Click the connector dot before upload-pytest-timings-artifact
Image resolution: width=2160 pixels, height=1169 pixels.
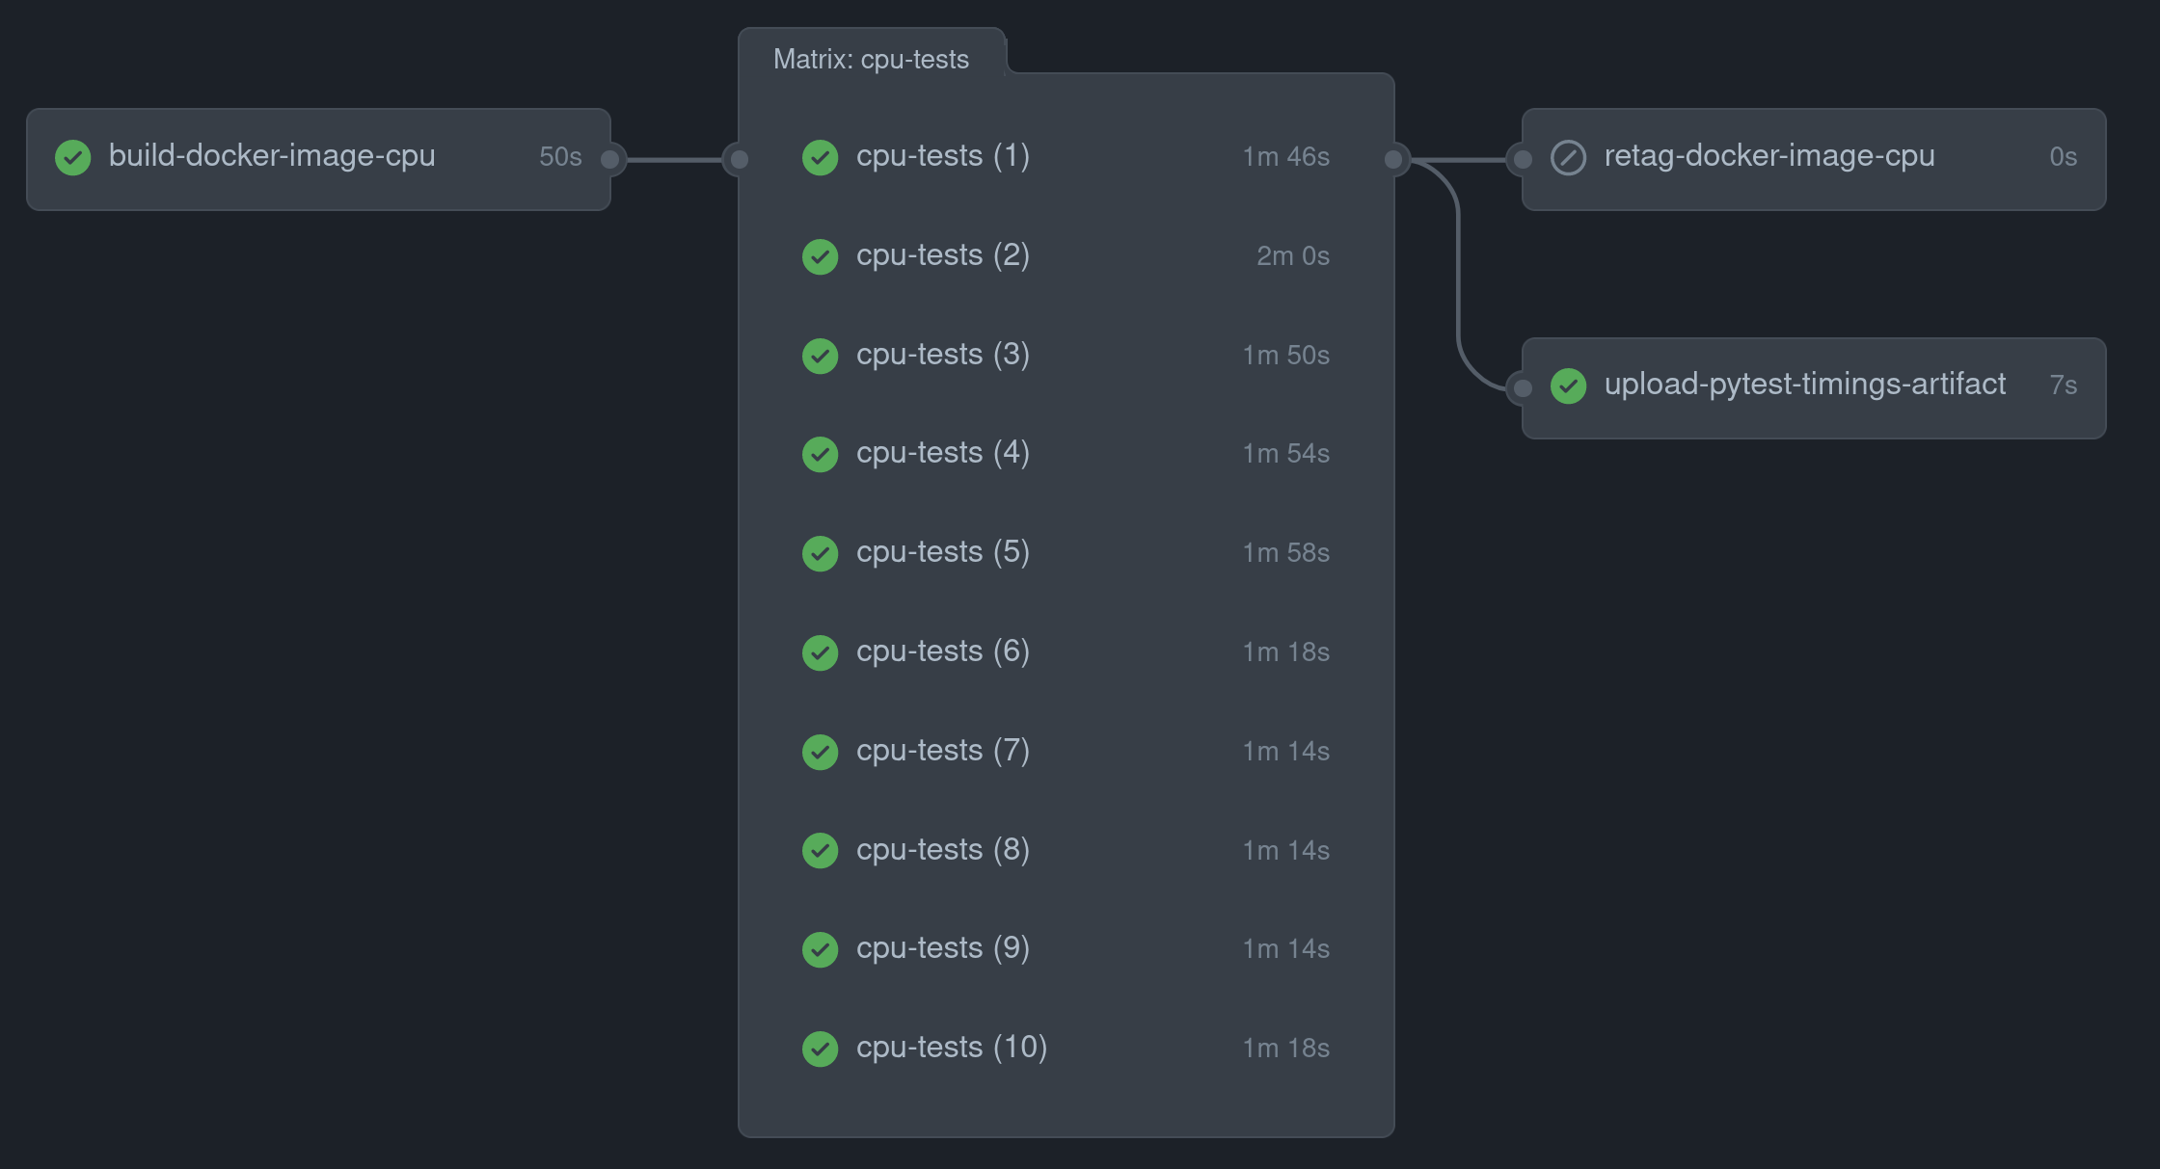click(x=1522, y=387)
